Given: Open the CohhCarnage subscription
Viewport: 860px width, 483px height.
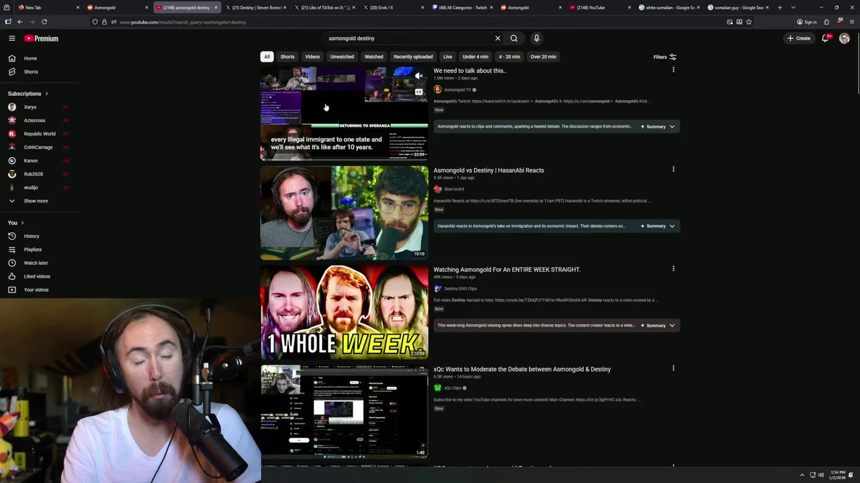Looking at the screenshot, I should tap(38, 147).
